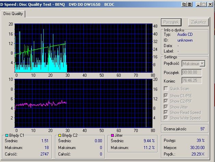The image size is (215, 162).
Task: Click the copy-to-clipboard icon in title bar
Action: pyautogui.click(x=184, y=4)
